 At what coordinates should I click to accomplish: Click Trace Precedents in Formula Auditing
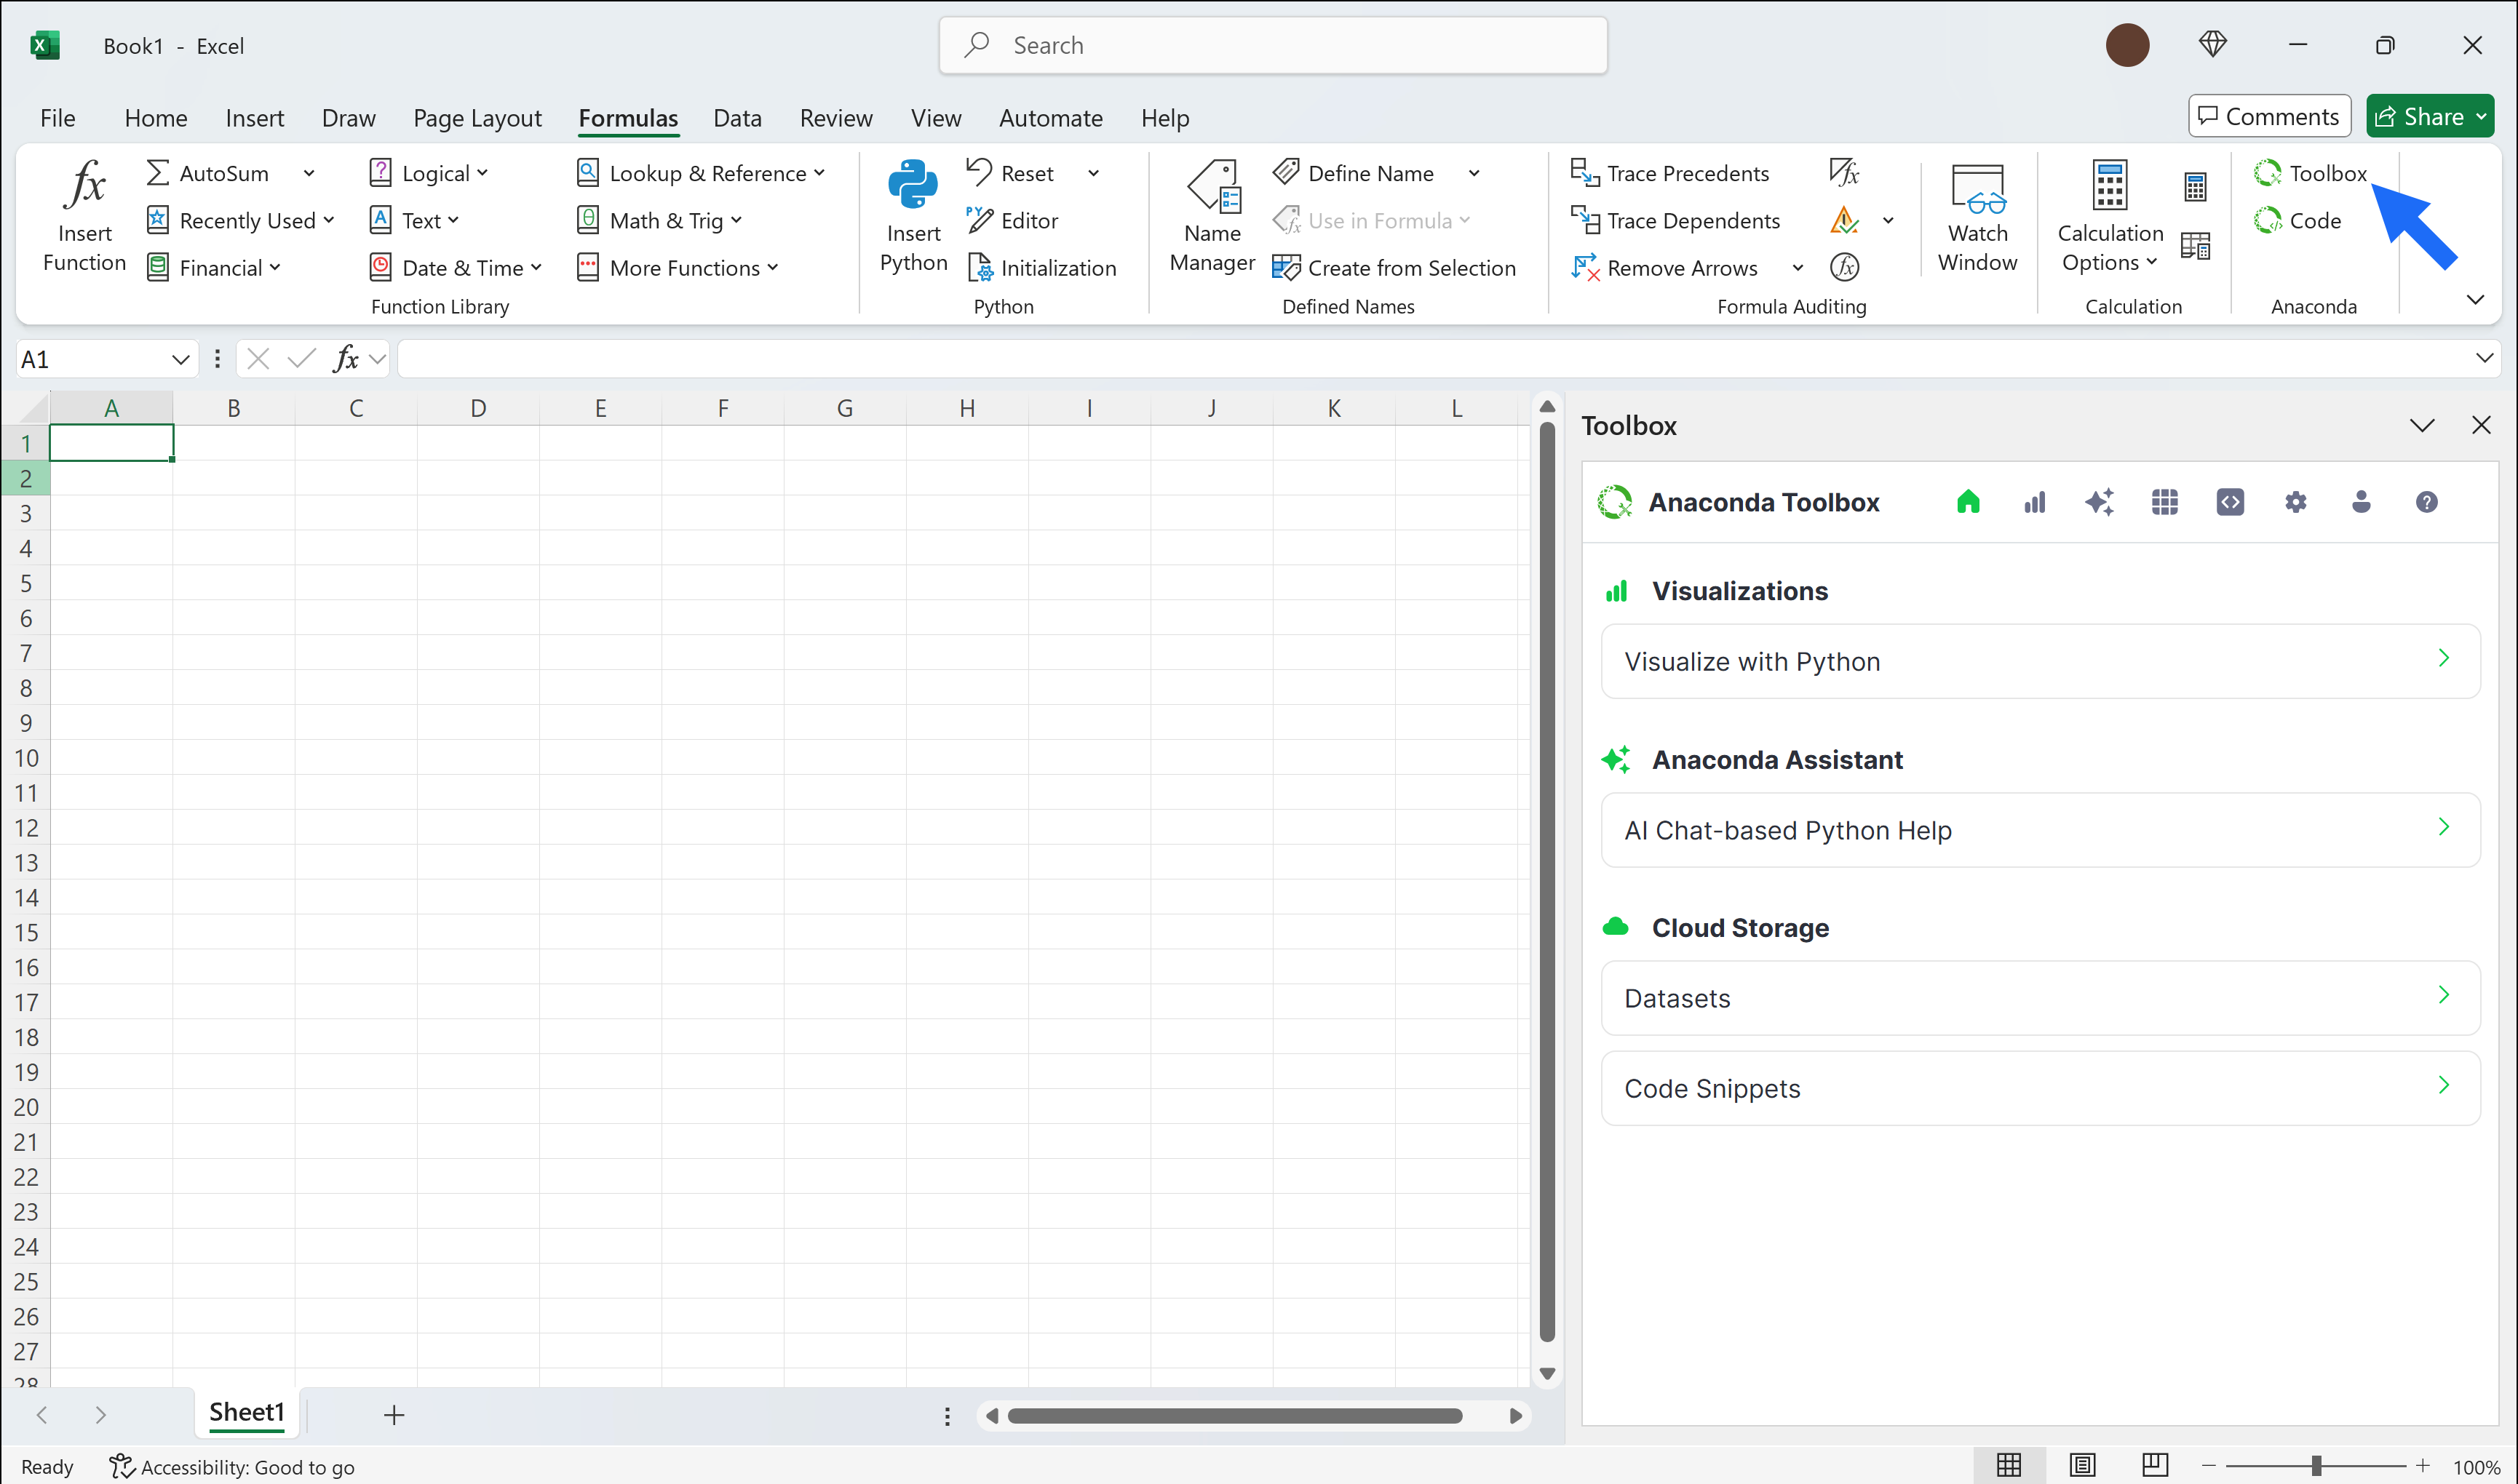[x=1669, y=172]
